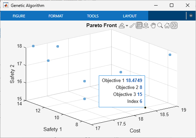Click the Objective 2 8 line in data tip

129,87
